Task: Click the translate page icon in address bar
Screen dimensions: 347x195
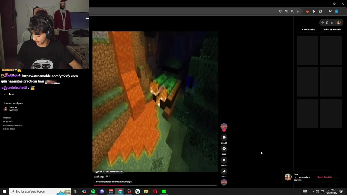Action: (287, 11)
